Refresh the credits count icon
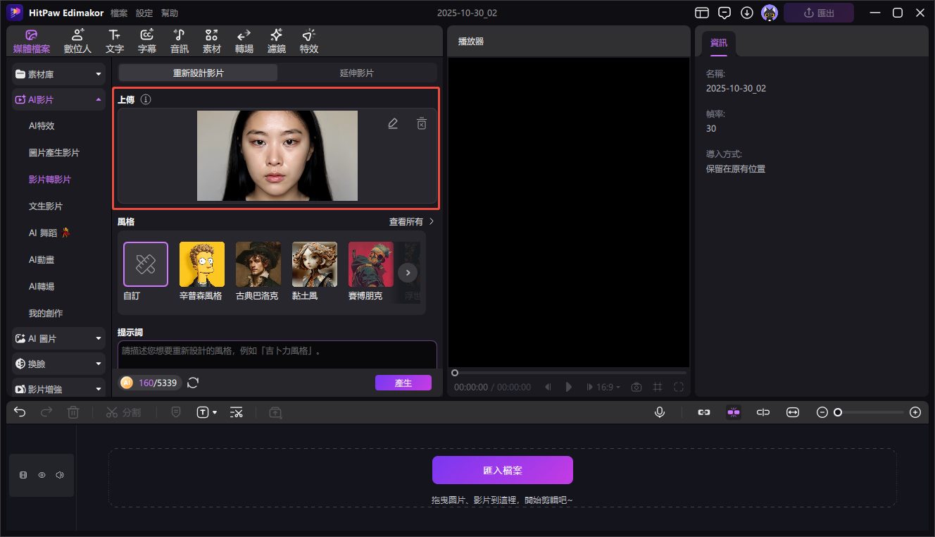Image resolution: width=935 pixels, height=537 pixels. click(x=193, y=383)
